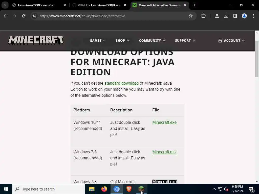Expand the SUPPORT menu
This screenshot has width=259, height=194.
185,41
